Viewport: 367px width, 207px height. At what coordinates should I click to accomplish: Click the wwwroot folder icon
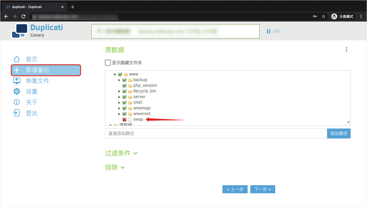click(130, 114)
